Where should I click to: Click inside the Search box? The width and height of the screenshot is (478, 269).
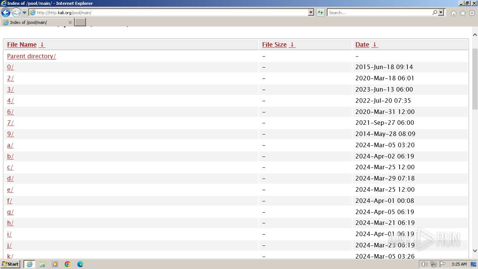coord(379,13)
